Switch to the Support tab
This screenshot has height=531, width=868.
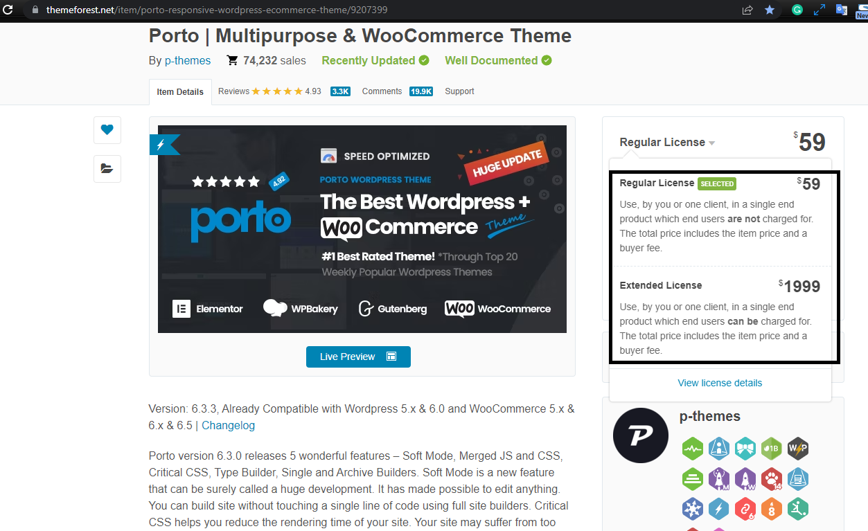pyautogui.click(x=459, y=91)
